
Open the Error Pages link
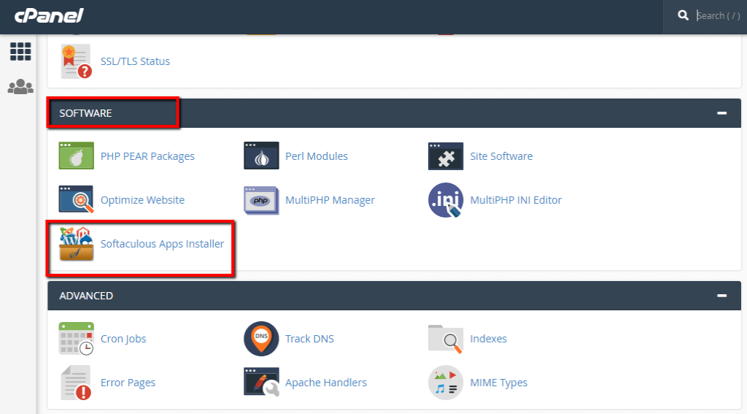128,383
